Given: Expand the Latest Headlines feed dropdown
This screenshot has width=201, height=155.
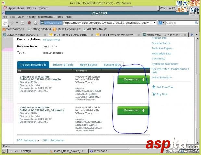Looking at the screenshot, I should (67, 29).
